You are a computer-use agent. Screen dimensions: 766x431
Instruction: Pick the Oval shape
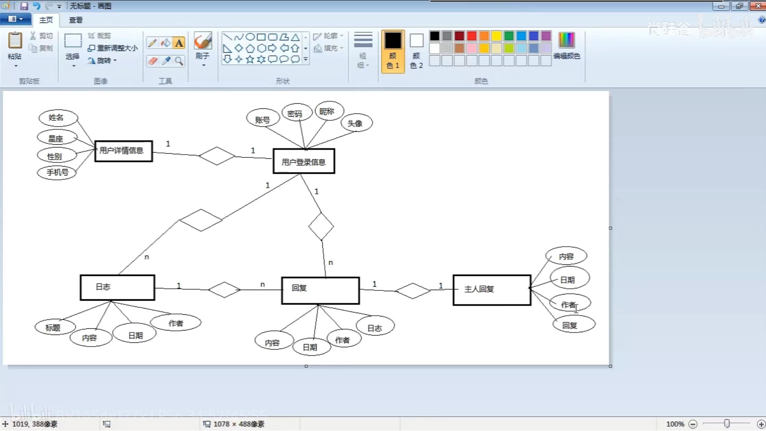[x=250, y=37]
